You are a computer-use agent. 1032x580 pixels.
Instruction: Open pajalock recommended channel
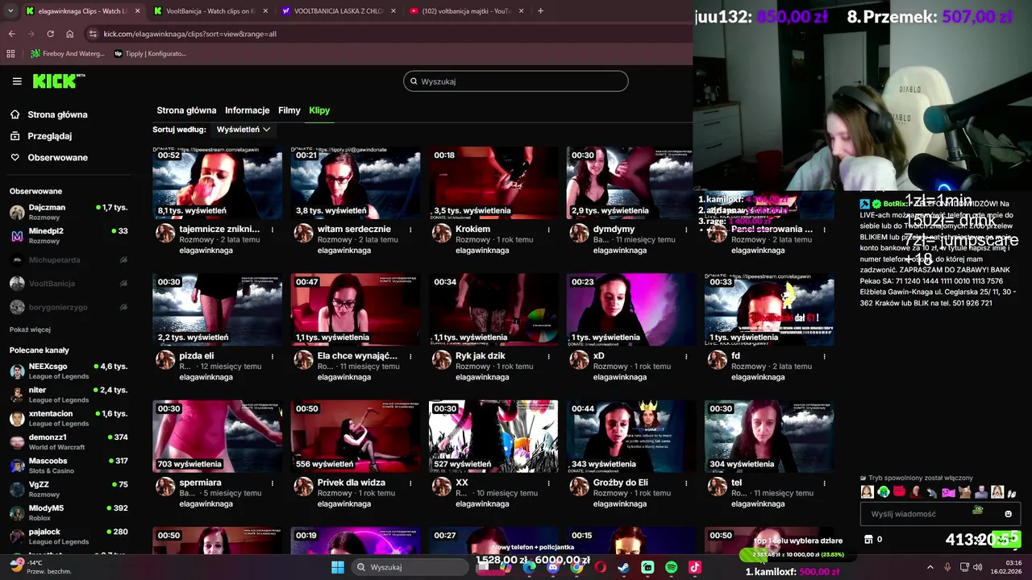(69, 536)
